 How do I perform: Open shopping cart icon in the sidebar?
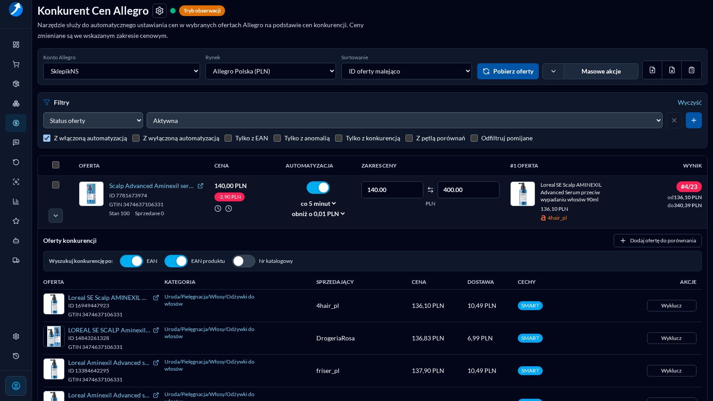click(16, 64)
